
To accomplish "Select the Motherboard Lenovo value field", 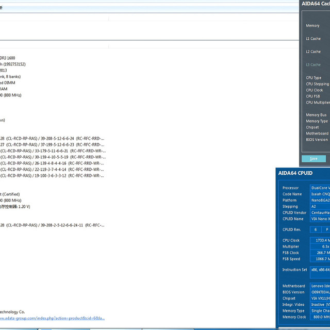I will coord(320,286).
